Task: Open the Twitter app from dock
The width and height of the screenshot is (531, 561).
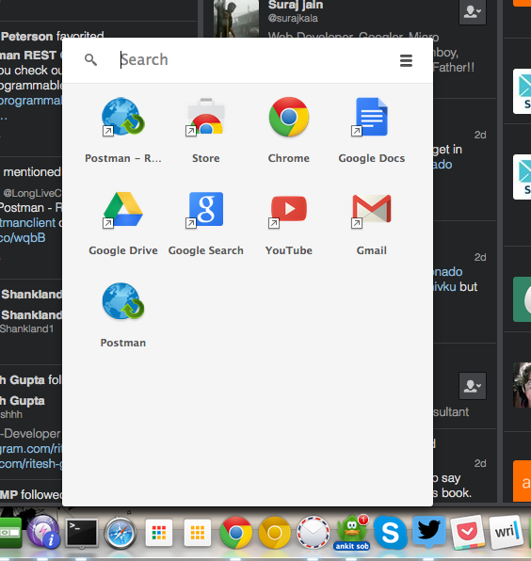Action: 429,532
